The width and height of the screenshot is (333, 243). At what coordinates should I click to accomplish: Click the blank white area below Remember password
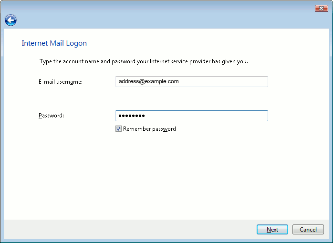(x=167, y=176)
